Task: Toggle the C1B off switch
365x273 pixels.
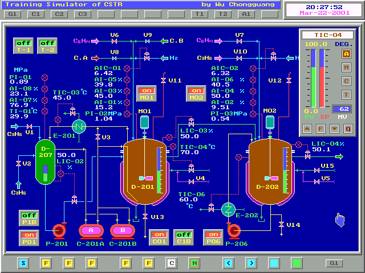Action: point(183,238)
